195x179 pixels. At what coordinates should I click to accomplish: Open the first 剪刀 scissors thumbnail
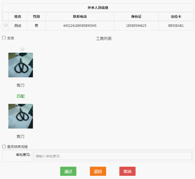[x=21, y=65]
